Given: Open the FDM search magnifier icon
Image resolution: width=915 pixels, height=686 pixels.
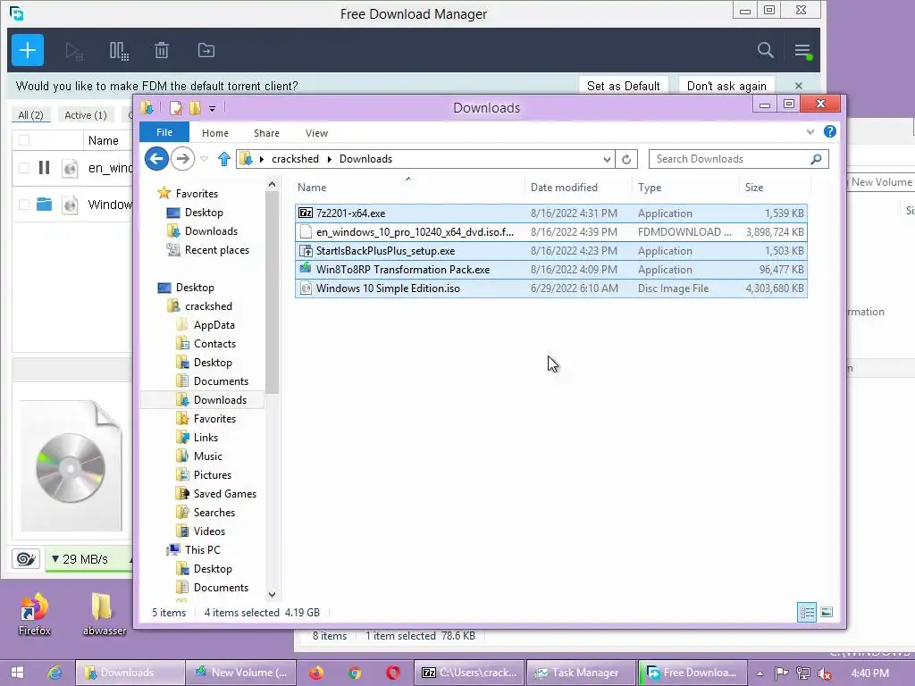Looking at the screenshot, I should coord(765,50).
